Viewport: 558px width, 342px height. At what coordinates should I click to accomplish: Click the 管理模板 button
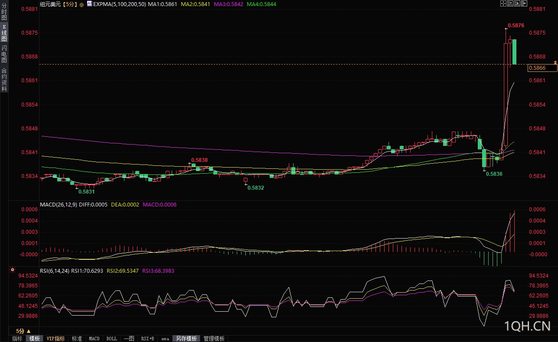point(214,339)
